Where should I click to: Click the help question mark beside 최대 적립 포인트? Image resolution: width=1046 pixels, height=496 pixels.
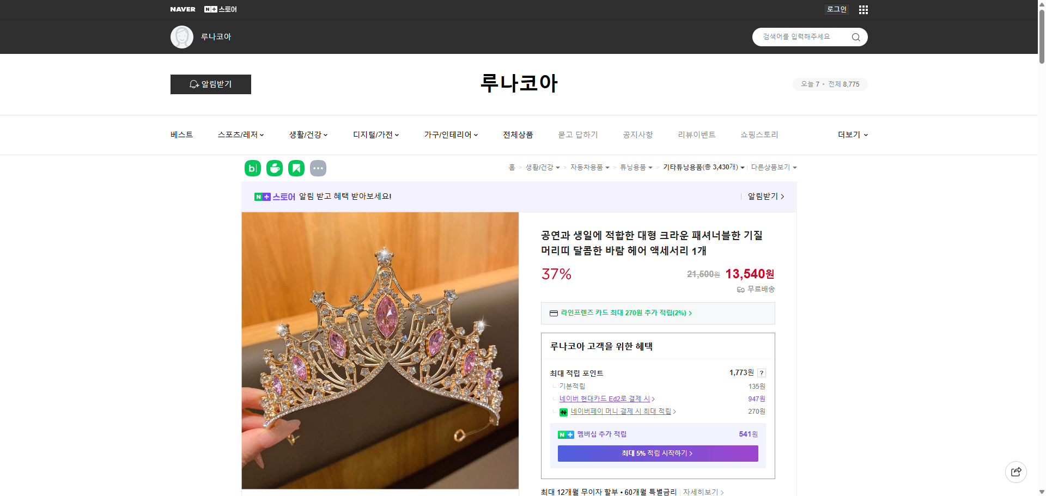click(762, 373)
